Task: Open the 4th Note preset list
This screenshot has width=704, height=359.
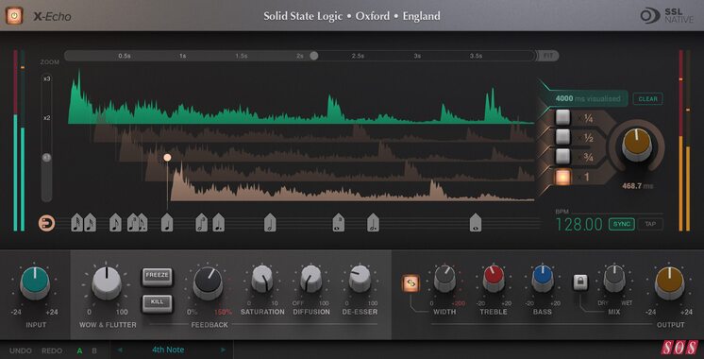Action: coord(168,350)
